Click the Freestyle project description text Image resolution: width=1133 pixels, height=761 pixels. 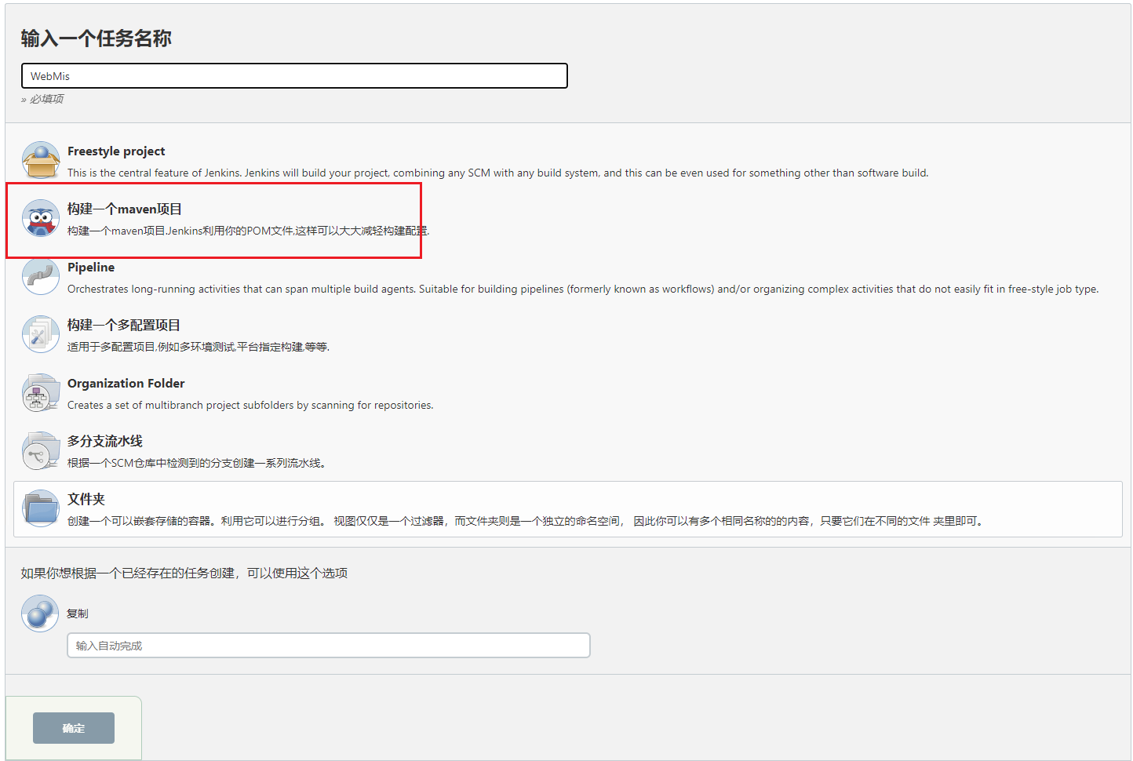point(497,173)
